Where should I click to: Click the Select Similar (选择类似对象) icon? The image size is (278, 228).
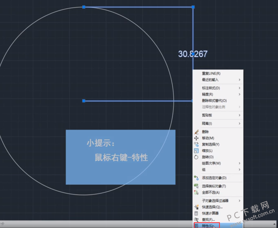(x=196, y=186)
